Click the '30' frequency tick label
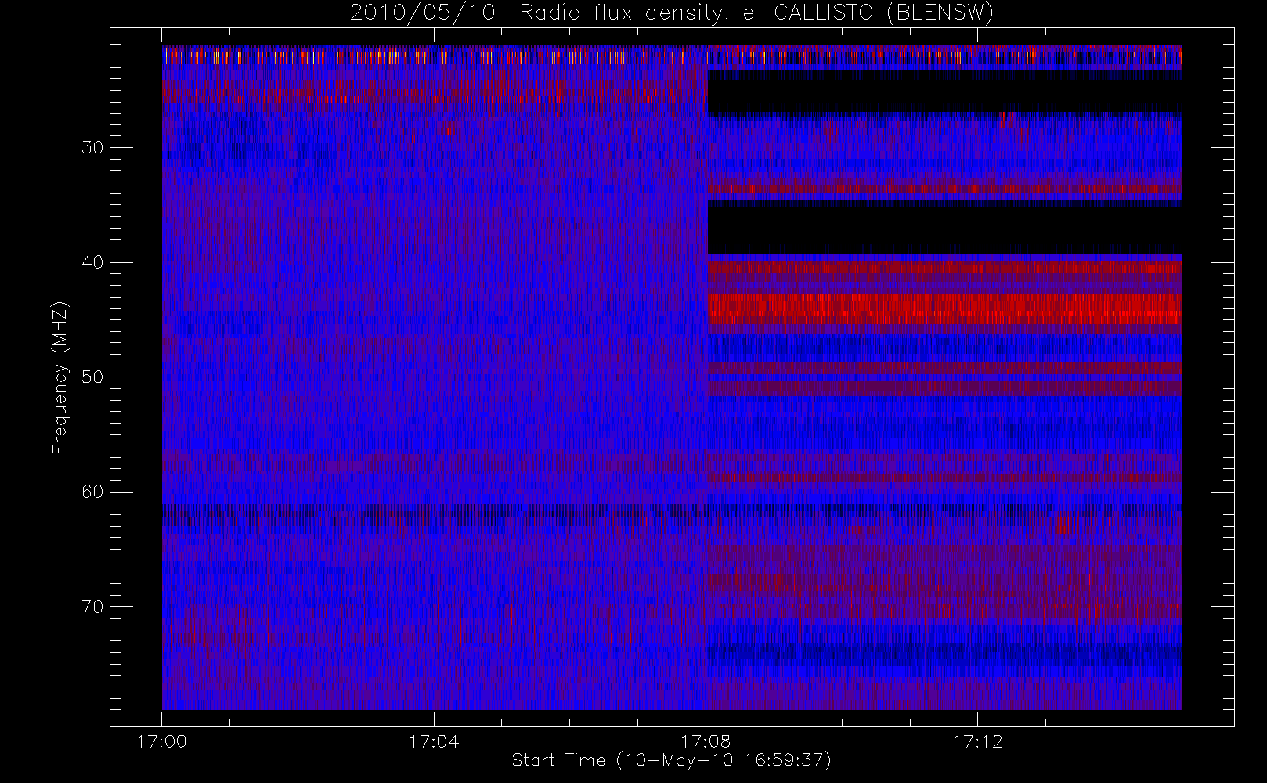Viewport: 1267px width, 783px height. (x=92, y=148)
